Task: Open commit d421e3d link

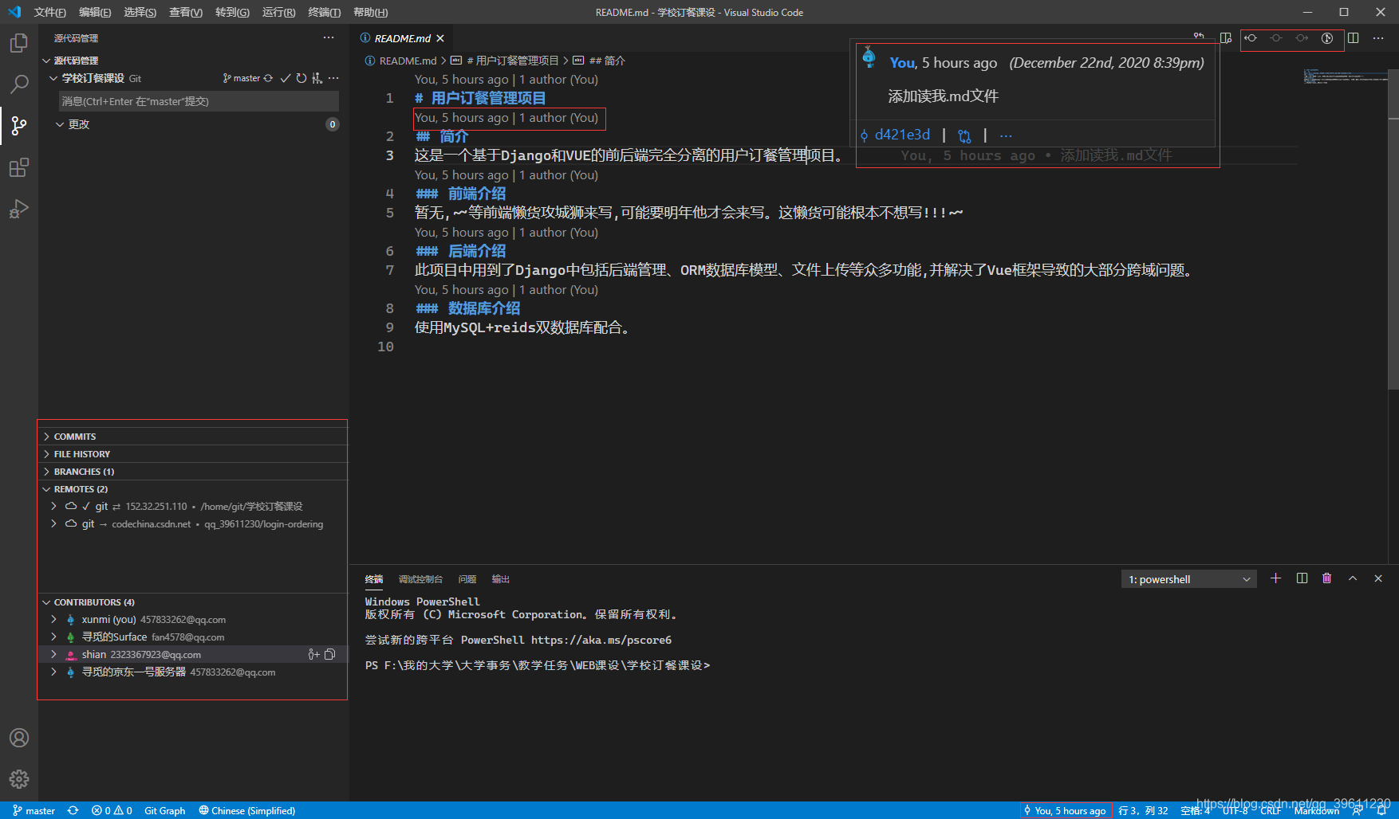Action: [x=901, y=134]
